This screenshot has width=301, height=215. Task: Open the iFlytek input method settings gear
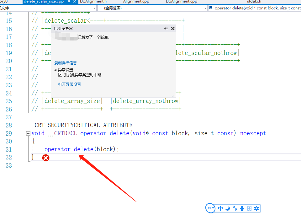coord(256,208)
